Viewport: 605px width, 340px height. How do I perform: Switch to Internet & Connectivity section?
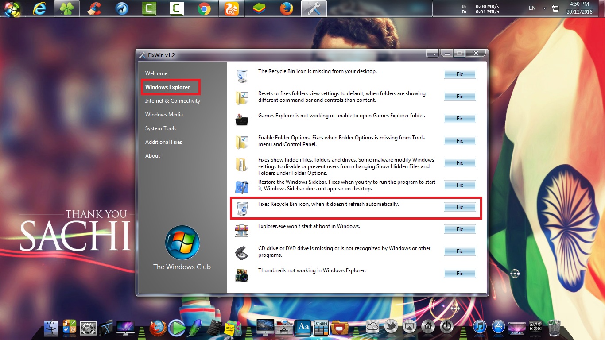pos(173,101)
